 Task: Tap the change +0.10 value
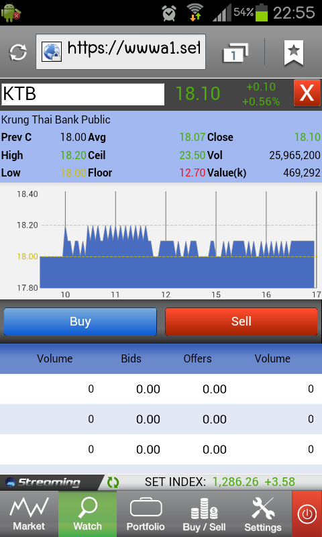pos(261,87)
